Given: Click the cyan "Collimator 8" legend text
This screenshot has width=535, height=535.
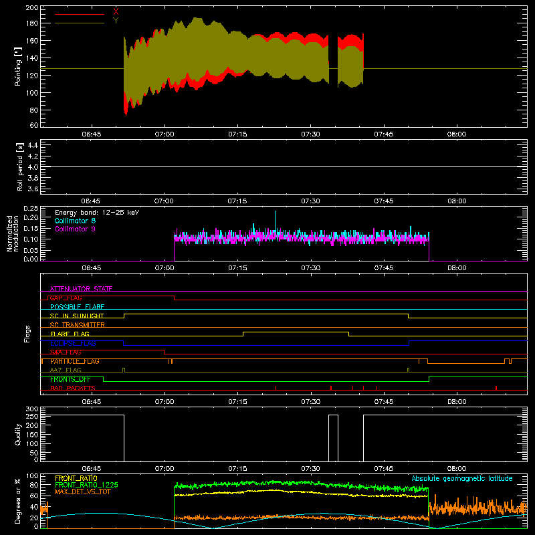Looking at the screenshot, I should click(x=75, y=221).
